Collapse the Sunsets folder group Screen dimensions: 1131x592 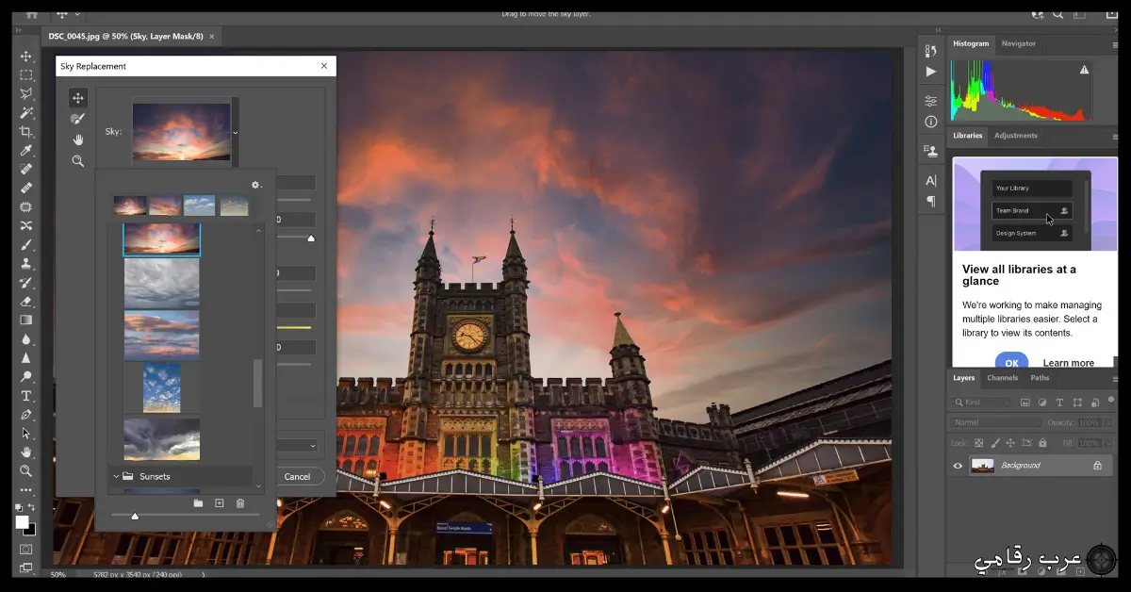coord(116,477)
